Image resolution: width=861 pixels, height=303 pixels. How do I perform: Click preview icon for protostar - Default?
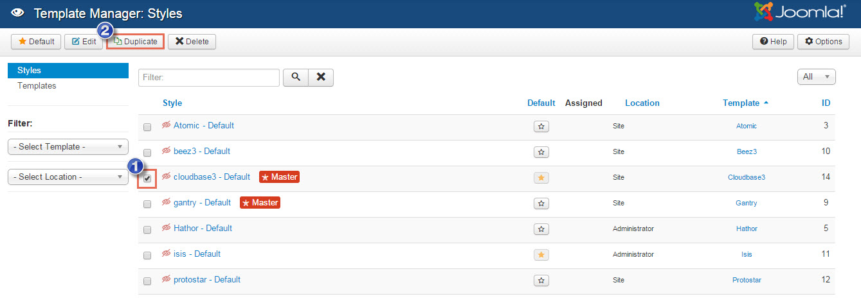click(167, 279)
